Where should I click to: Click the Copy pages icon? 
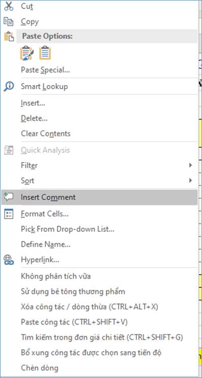(x=9, y=22)
